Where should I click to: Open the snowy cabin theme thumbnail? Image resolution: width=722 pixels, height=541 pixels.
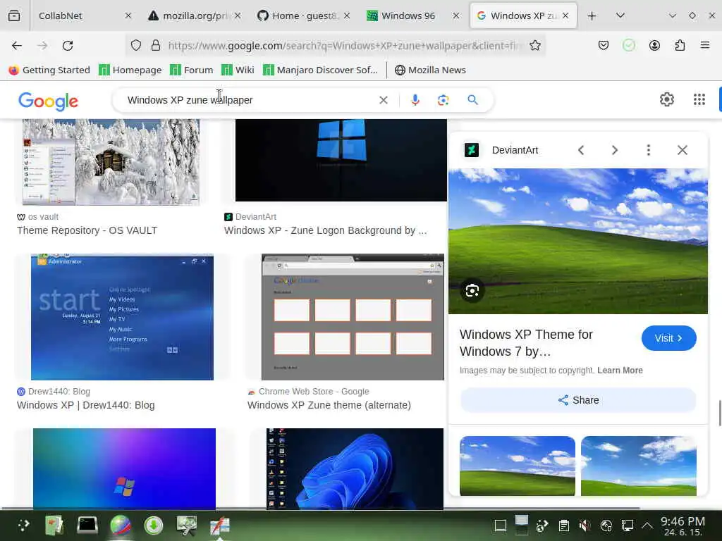111,161
